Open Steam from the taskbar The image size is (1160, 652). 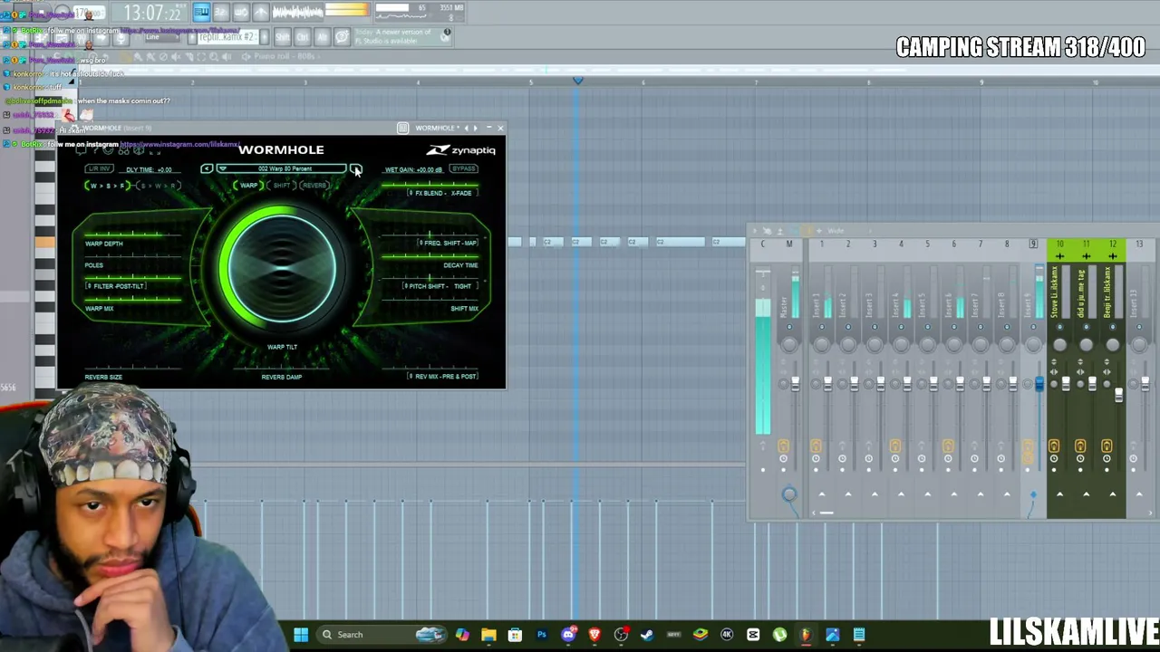pyautogui.click(x=647, y=635)
